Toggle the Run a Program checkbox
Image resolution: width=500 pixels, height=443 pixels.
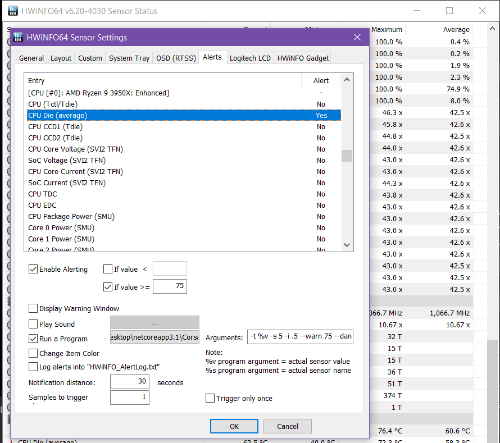coord(33,339)
